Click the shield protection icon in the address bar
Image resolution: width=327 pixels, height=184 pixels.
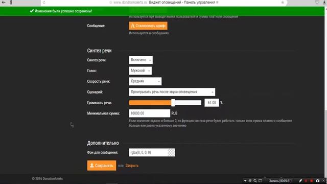click(317, 2)
